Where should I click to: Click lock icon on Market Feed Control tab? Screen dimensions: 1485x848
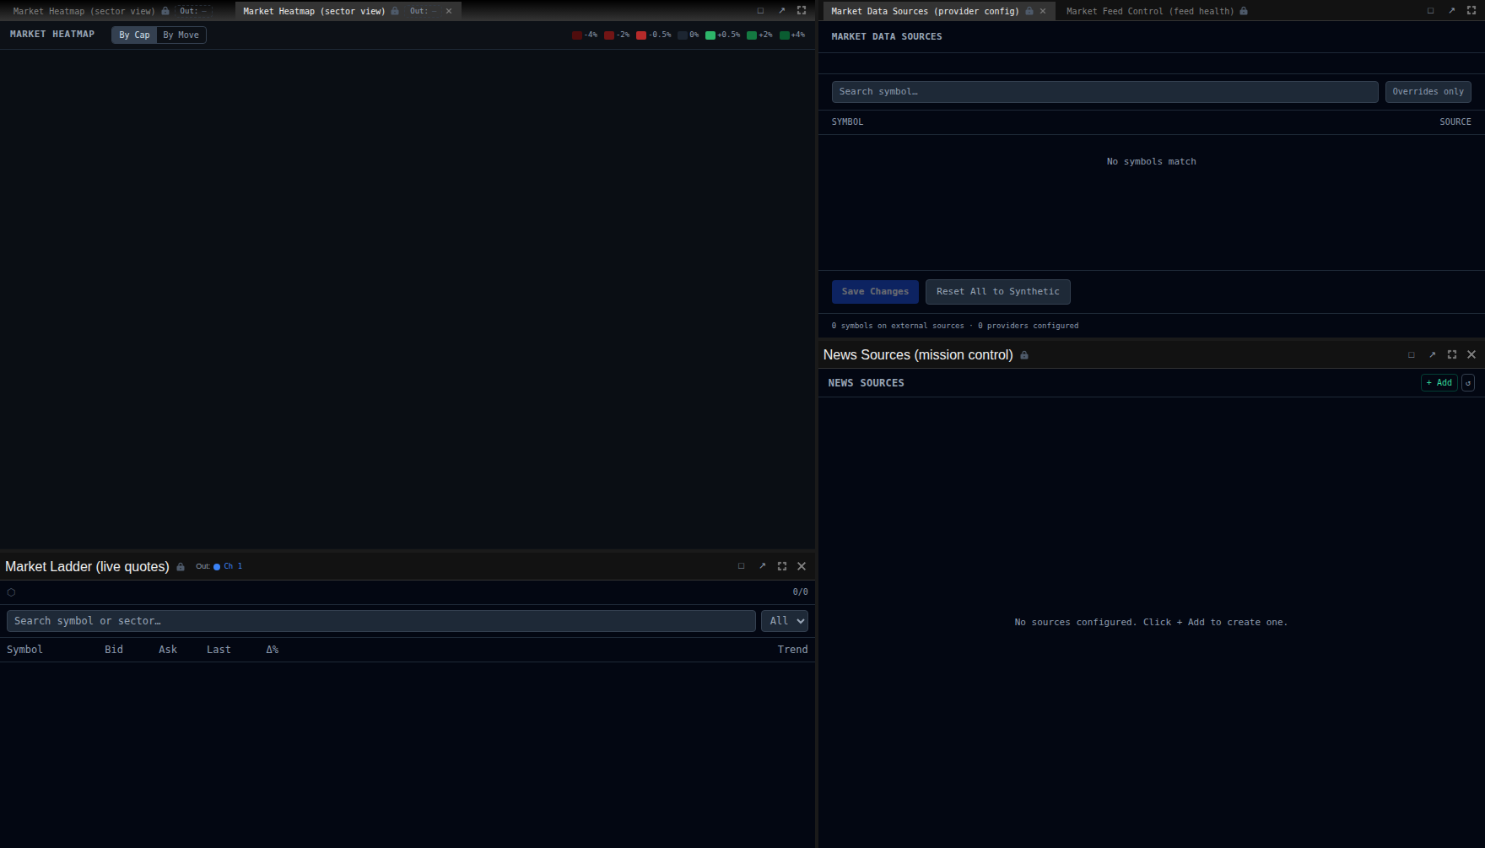(x=1244, y=11)
